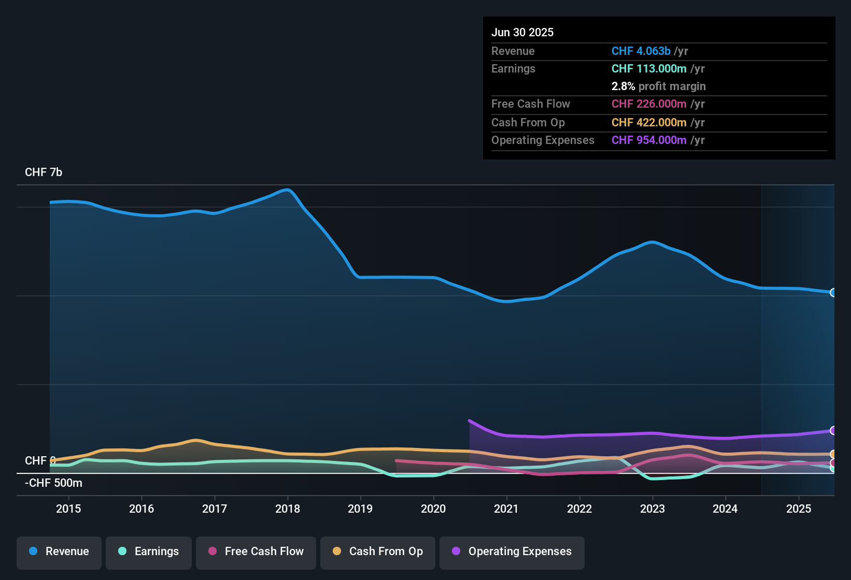
Task: Click the orange Cash From Op endpoint marker
Action: 833,454
